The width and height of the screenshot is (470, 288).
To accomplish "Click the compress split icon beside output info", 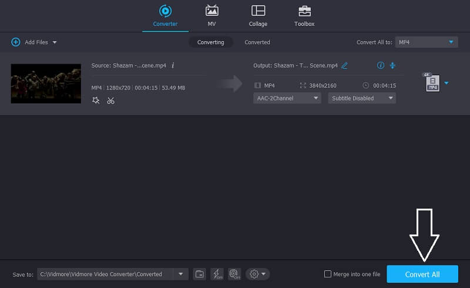I will (392, 65).
